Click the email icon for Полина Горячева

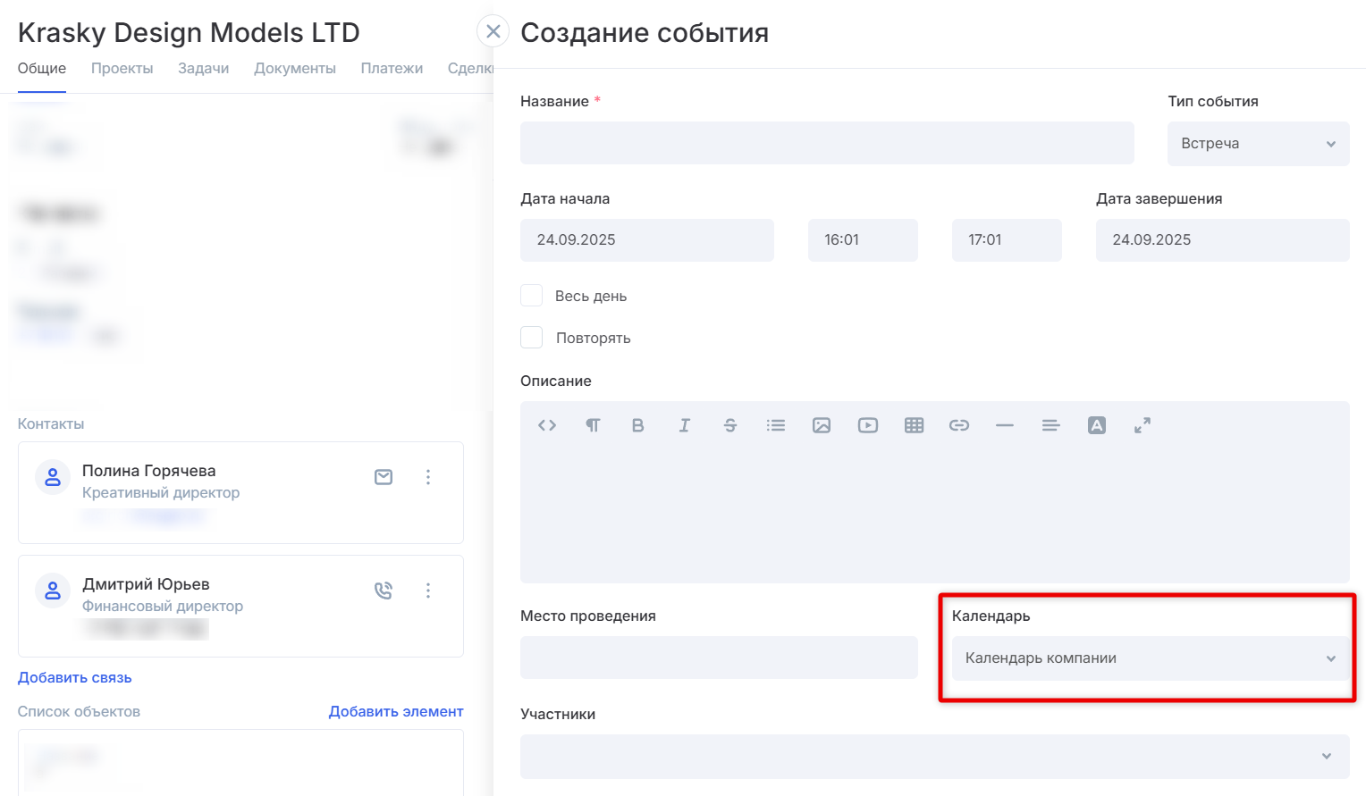tap(384, 477)
